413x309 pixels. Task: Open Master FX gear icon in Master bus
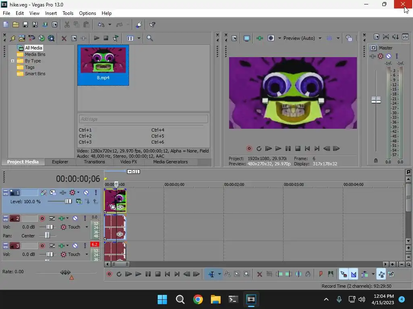(x=380, y=56)
